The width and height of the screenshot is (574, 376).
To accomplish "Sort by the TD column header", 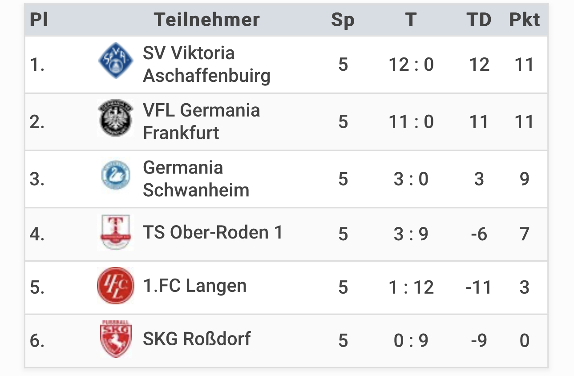I will pos(479,20).
